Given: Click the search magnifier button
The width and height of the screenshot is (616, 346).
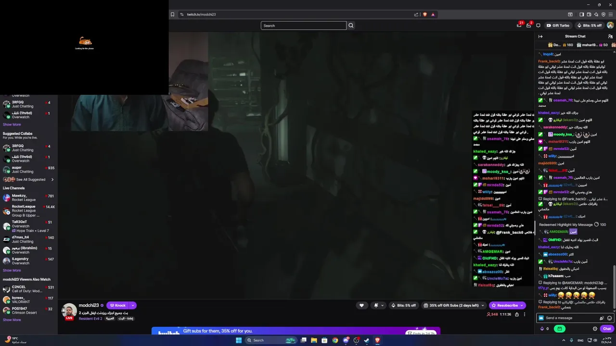Looking at the screenshot, I should pyautogui.click(x=351, y=25).
